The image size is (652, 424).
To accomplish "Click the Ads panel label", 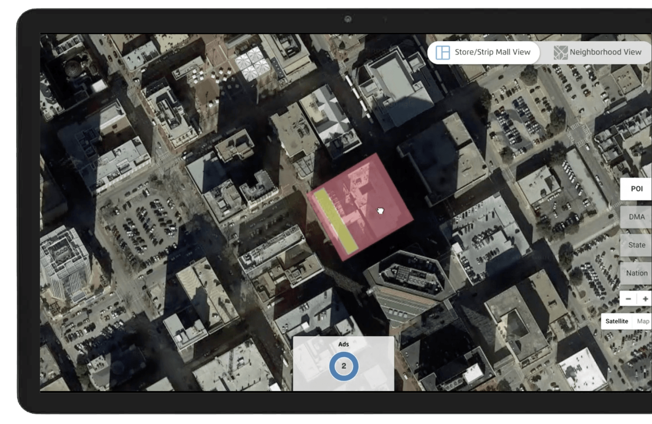I will point(344,344).
